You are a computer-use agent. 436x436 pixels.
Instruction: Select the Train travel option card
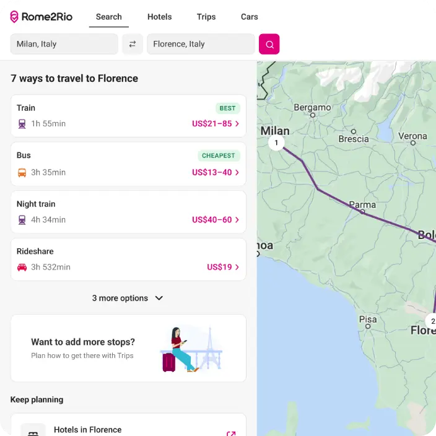pos(128,116)
